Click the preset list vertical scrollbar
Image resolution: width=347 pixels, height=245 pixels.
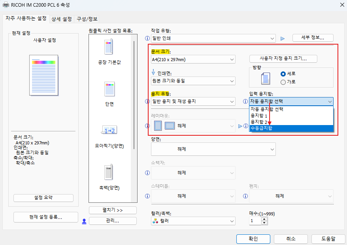coord(134,95)
